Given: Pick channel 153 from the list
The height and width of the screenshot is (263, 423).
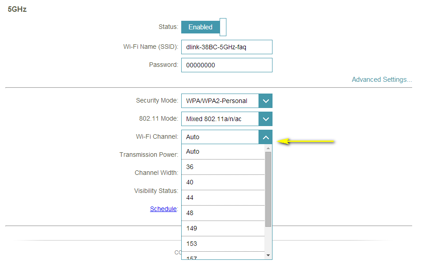Looking at the screenshot, I should click(x=222, y=244).
